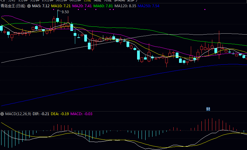The image size is (247, 150).
Task: Click the isolated magenta event marker above 财
Action: point(205,10)
